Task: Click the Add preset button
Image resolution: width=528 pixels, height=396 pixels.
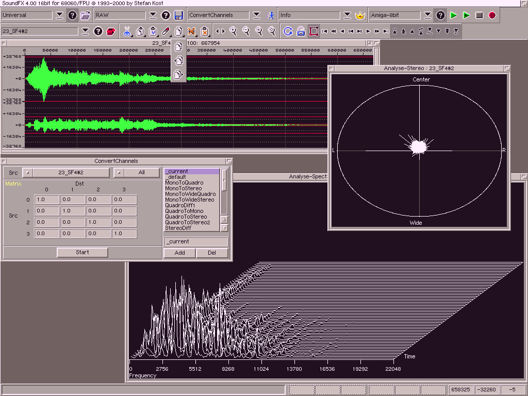Action: [x=179, y=253]
